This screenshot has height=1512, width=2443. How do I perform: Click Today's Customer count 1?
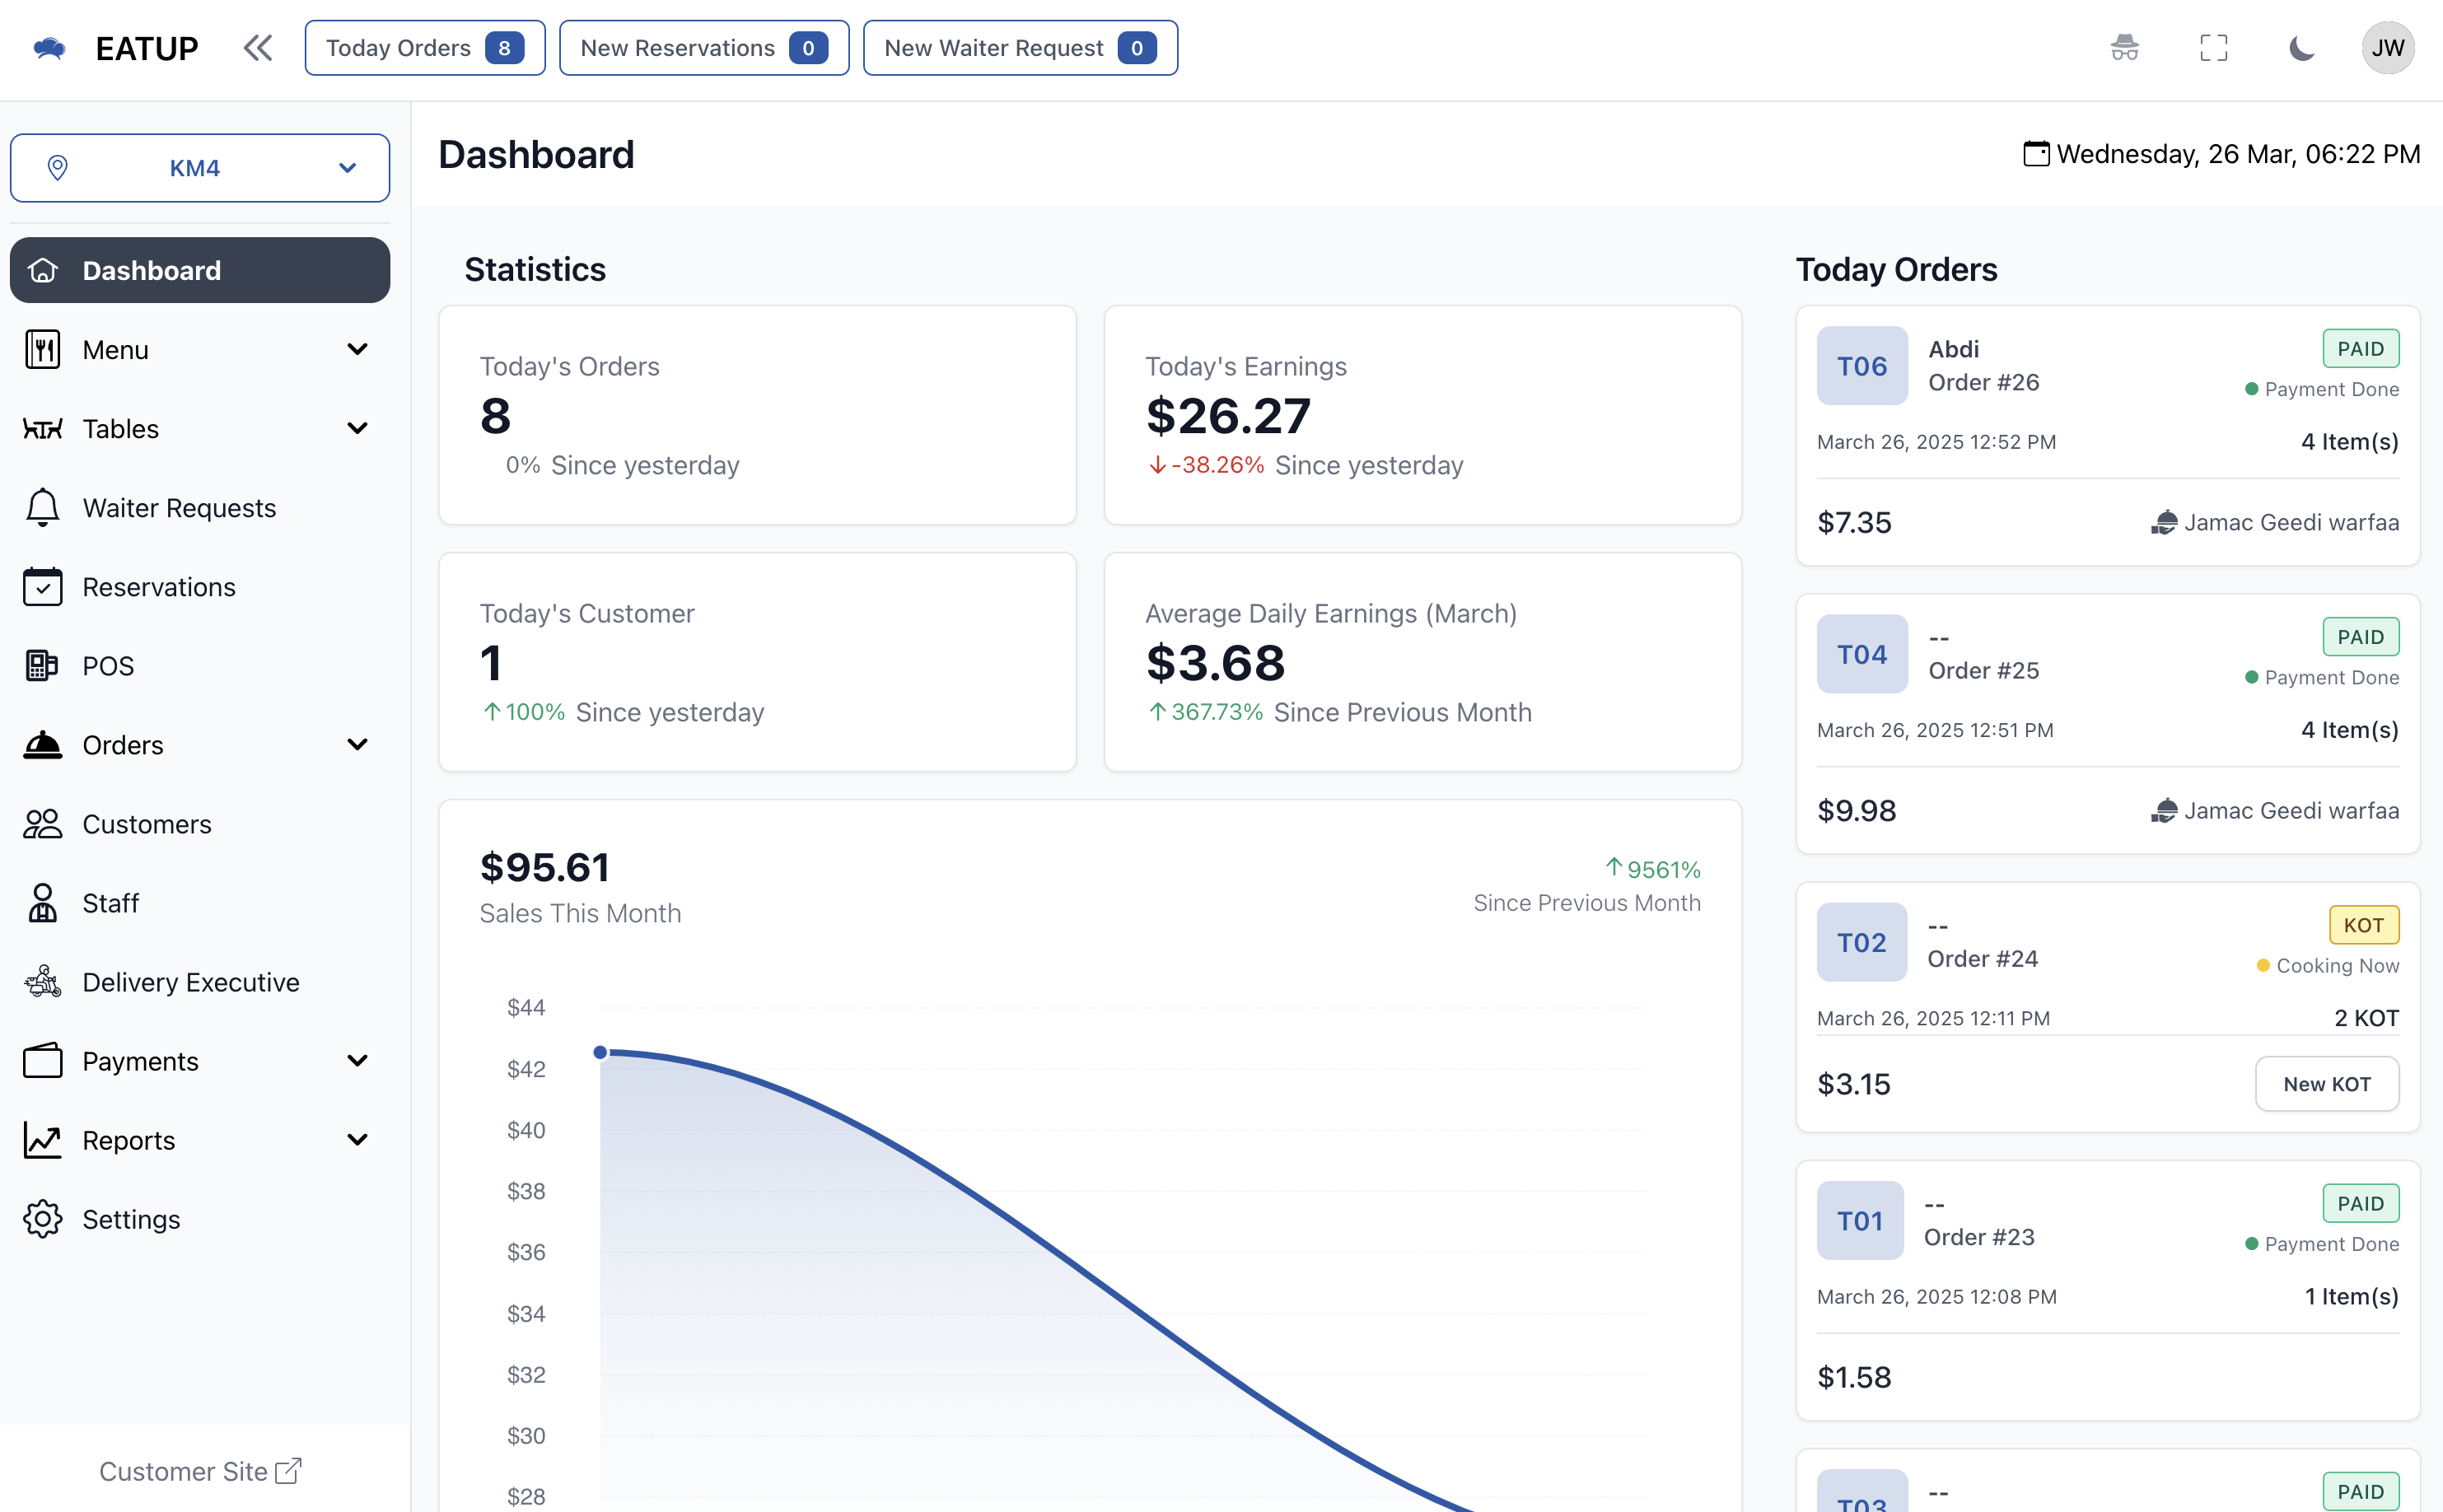tap(490, 663)
